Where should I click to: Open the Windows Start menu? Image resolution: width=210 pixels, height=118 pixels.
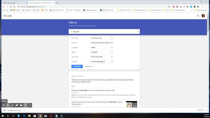tap(3, 116)
